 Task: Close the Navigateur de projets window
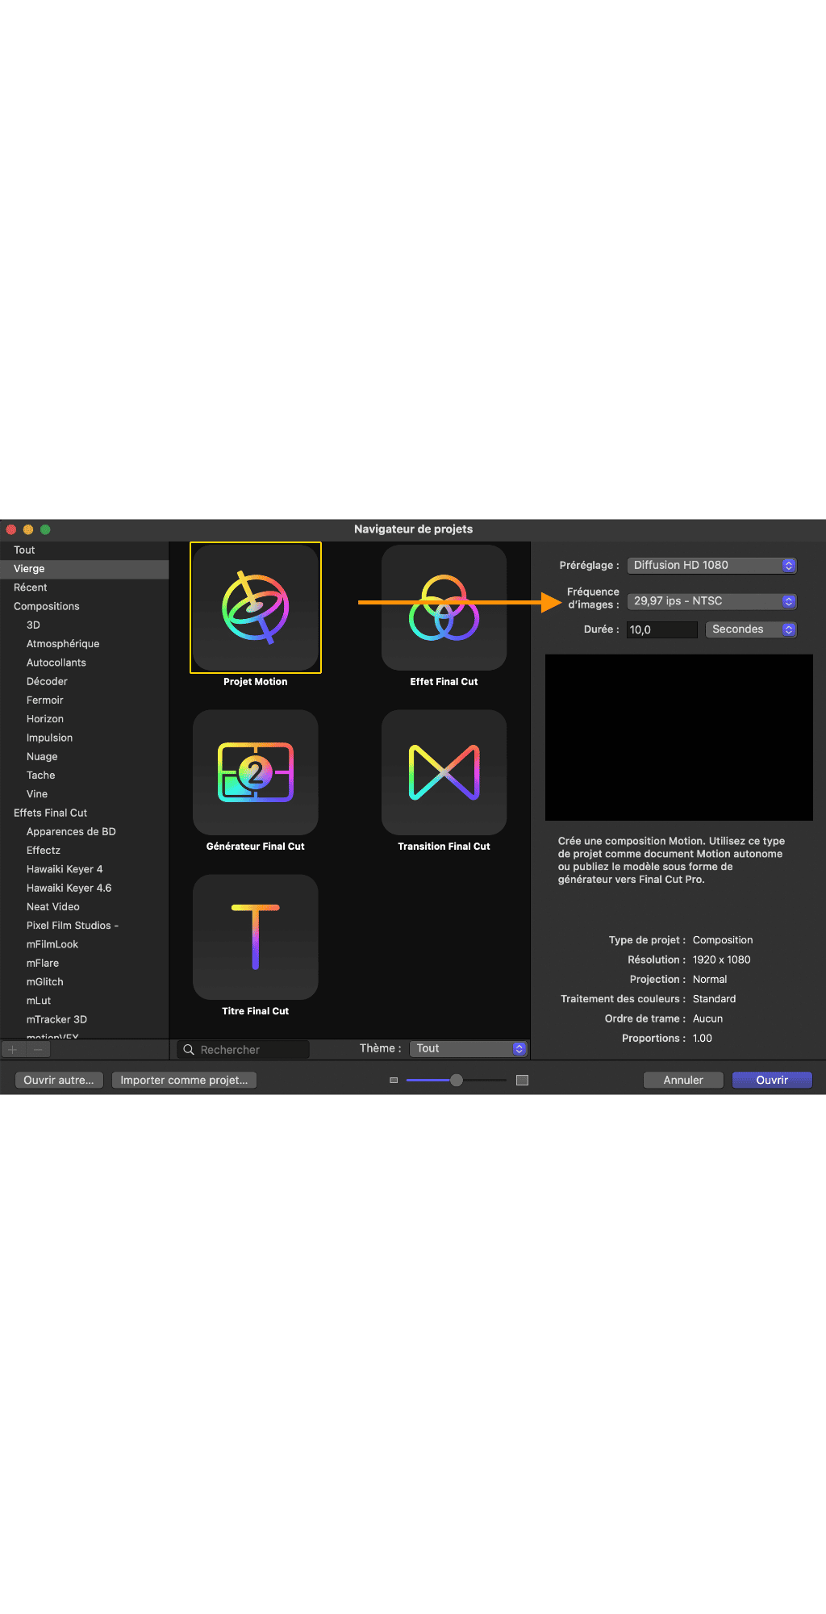click(11, 530)
